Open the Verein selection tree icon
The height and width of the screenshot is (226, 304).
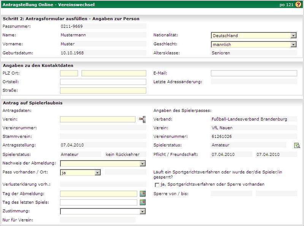[142, 119]
